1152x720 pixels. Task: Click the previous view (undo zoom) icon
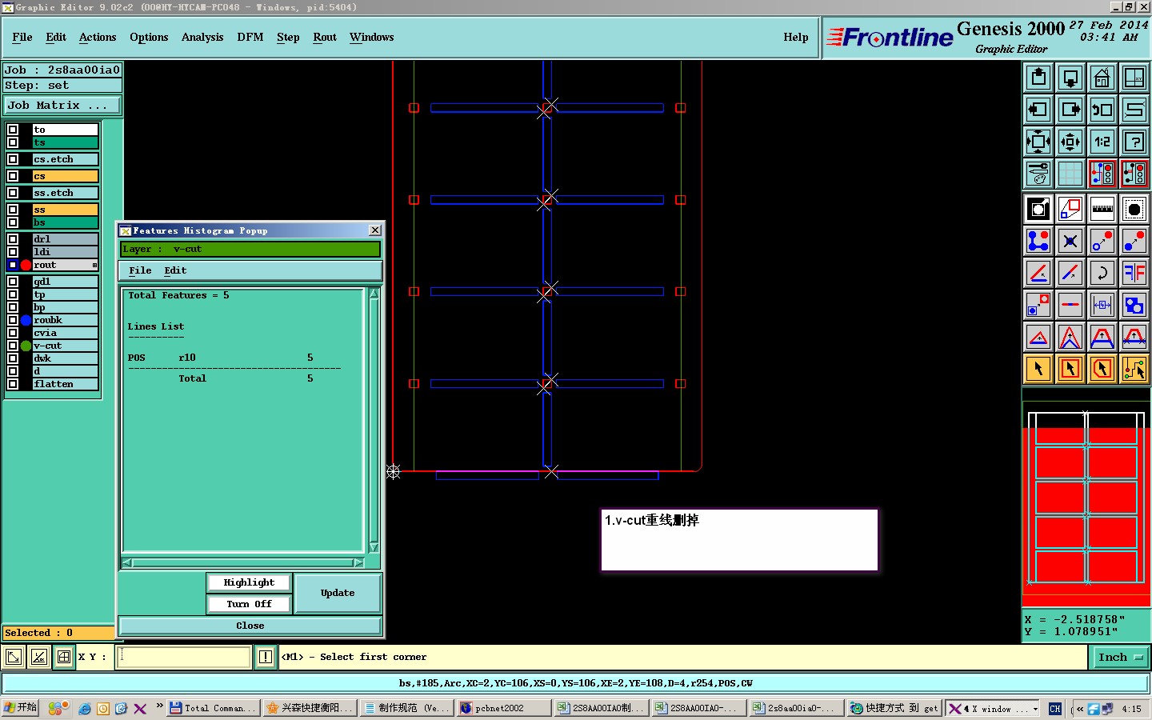tap(1102, 110)
